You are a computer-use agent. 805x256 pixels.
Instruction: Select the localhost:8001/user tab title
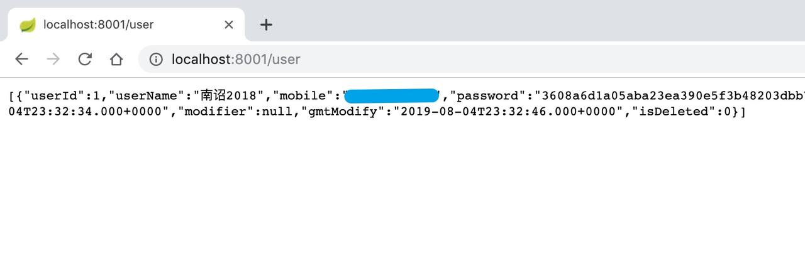[x=99, y=24]
